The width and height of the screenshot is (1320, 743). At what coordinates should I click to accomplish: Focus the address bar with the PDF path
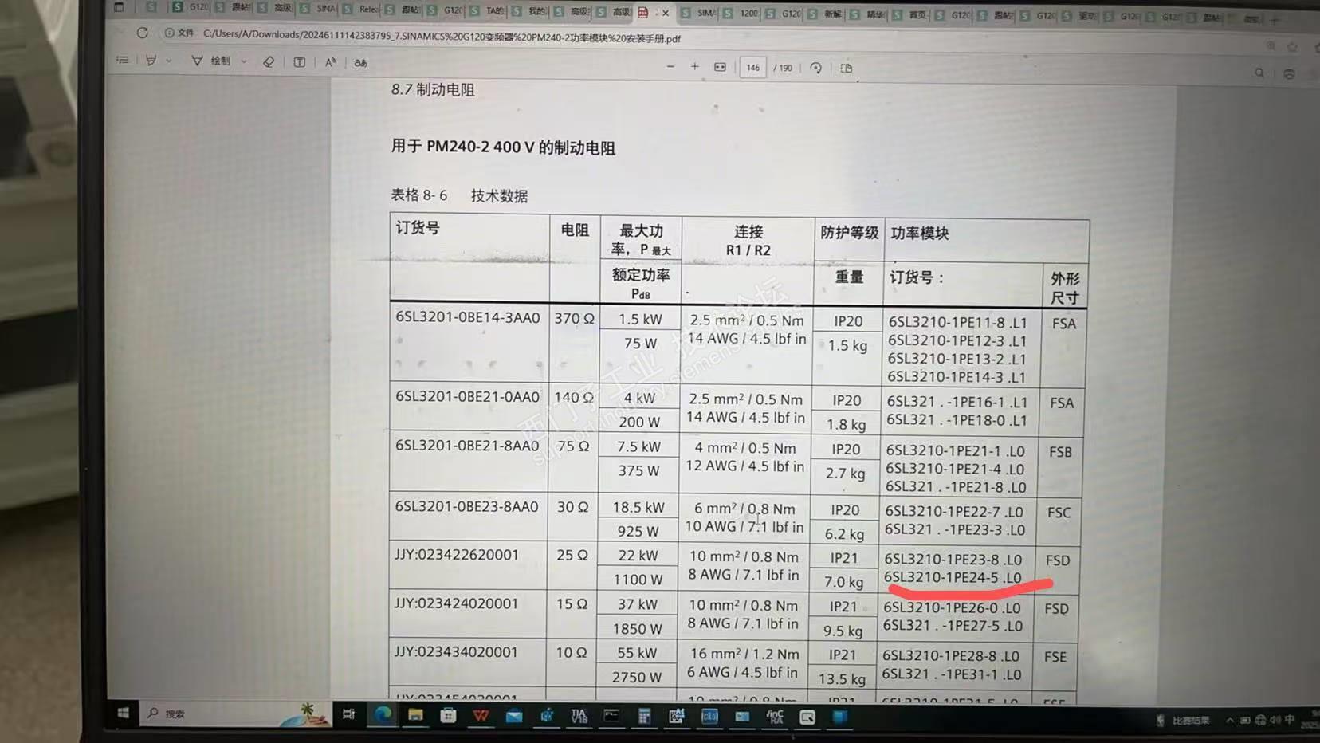pos(442,37)
